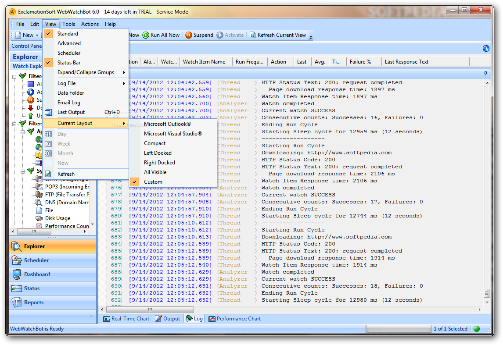The height and width of the screenshot is (345, 503).
Task: Click the Watch Item Name column header
Action: pyautogui.click(x=205, y=62)
